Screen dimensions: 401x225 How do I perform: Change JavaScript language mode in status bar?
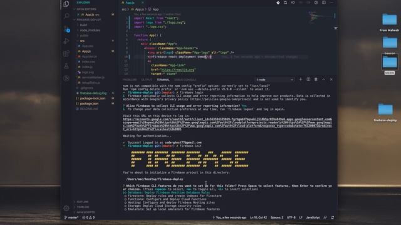coord(313,217)
